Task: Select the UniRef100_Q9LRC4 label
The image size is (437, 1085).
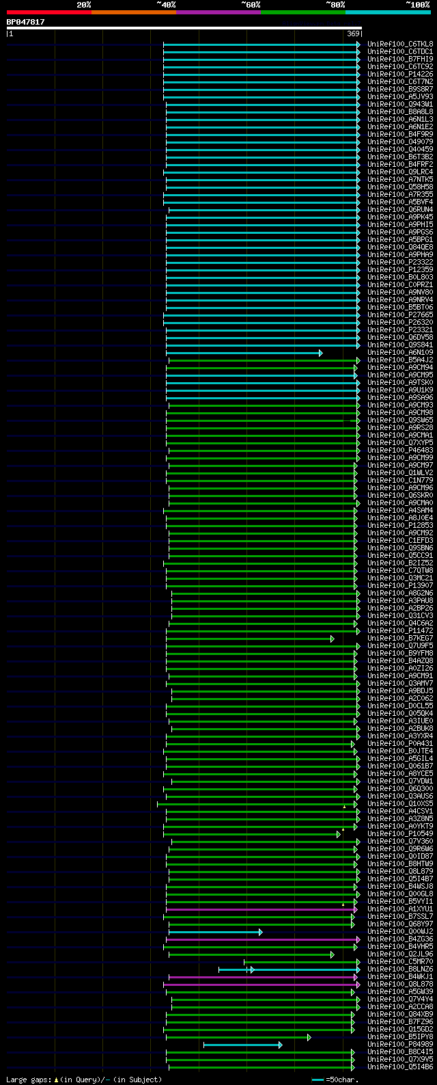Action: click(400, 172)
